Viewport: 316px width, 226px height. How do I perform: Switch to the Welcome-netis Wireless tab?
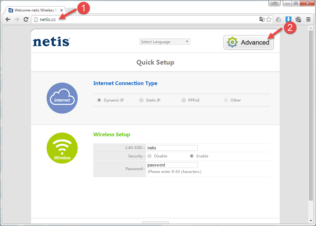36,10
